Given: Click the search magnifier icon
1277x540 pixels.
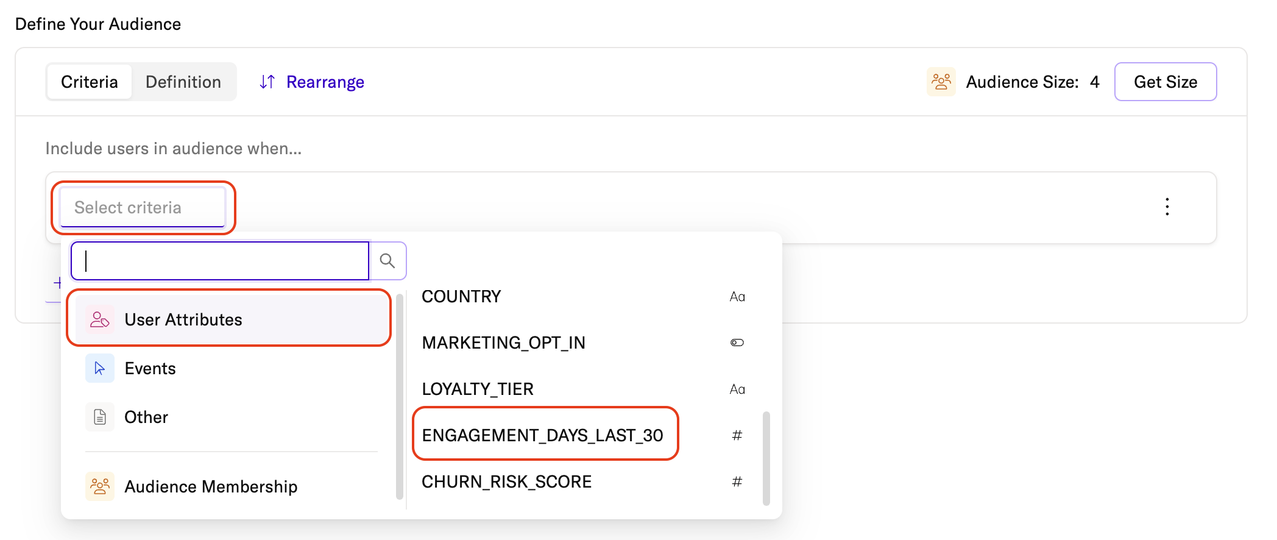Looking at the screenshot, I should (387, 261).
